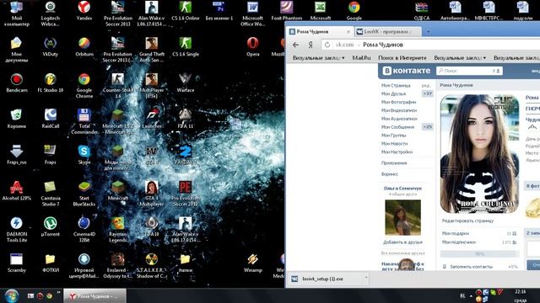Open Ольга Семенчук profile link
The height and width of the screenshot is (303, 540).
pyautogui.click(x=402, y=189)
